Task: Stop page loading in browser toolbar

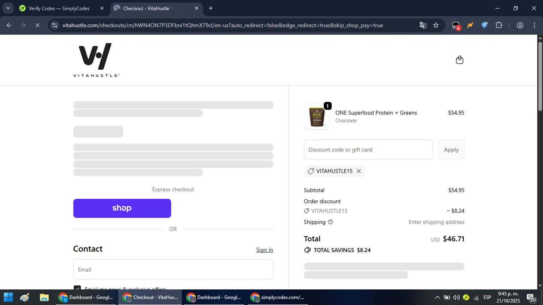Action: 37,25
